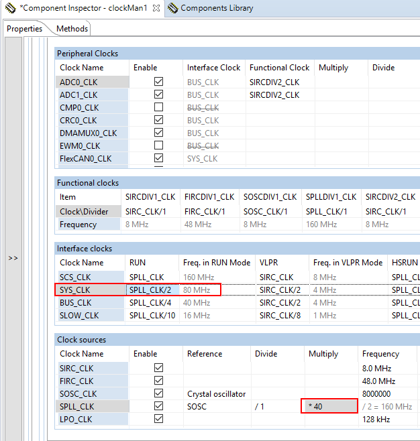420x441 pixels.
Task: Select BUS_CLK VLPR divider SIRC_CLK/2
Action: (x=282, y=303)
